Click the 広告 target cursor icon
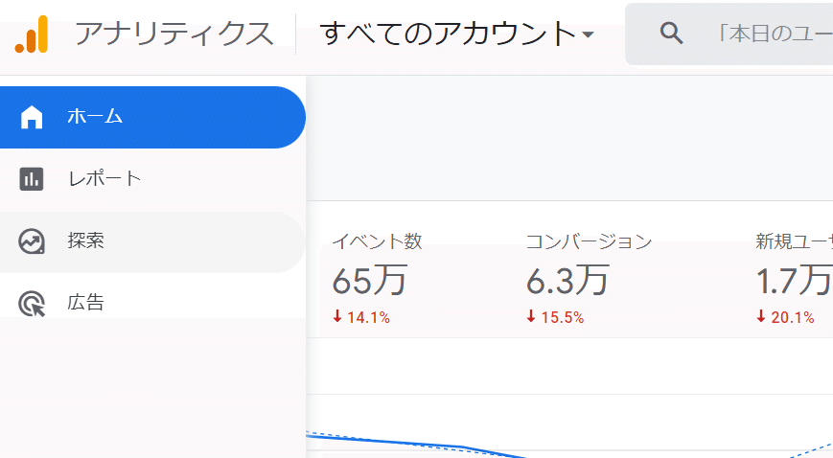This screenshot has width=833, height=458. pos(32,304)
